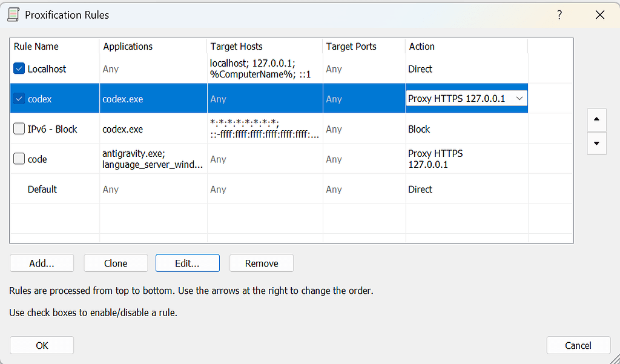Click the Cancel button

click(x=578, y=345)
